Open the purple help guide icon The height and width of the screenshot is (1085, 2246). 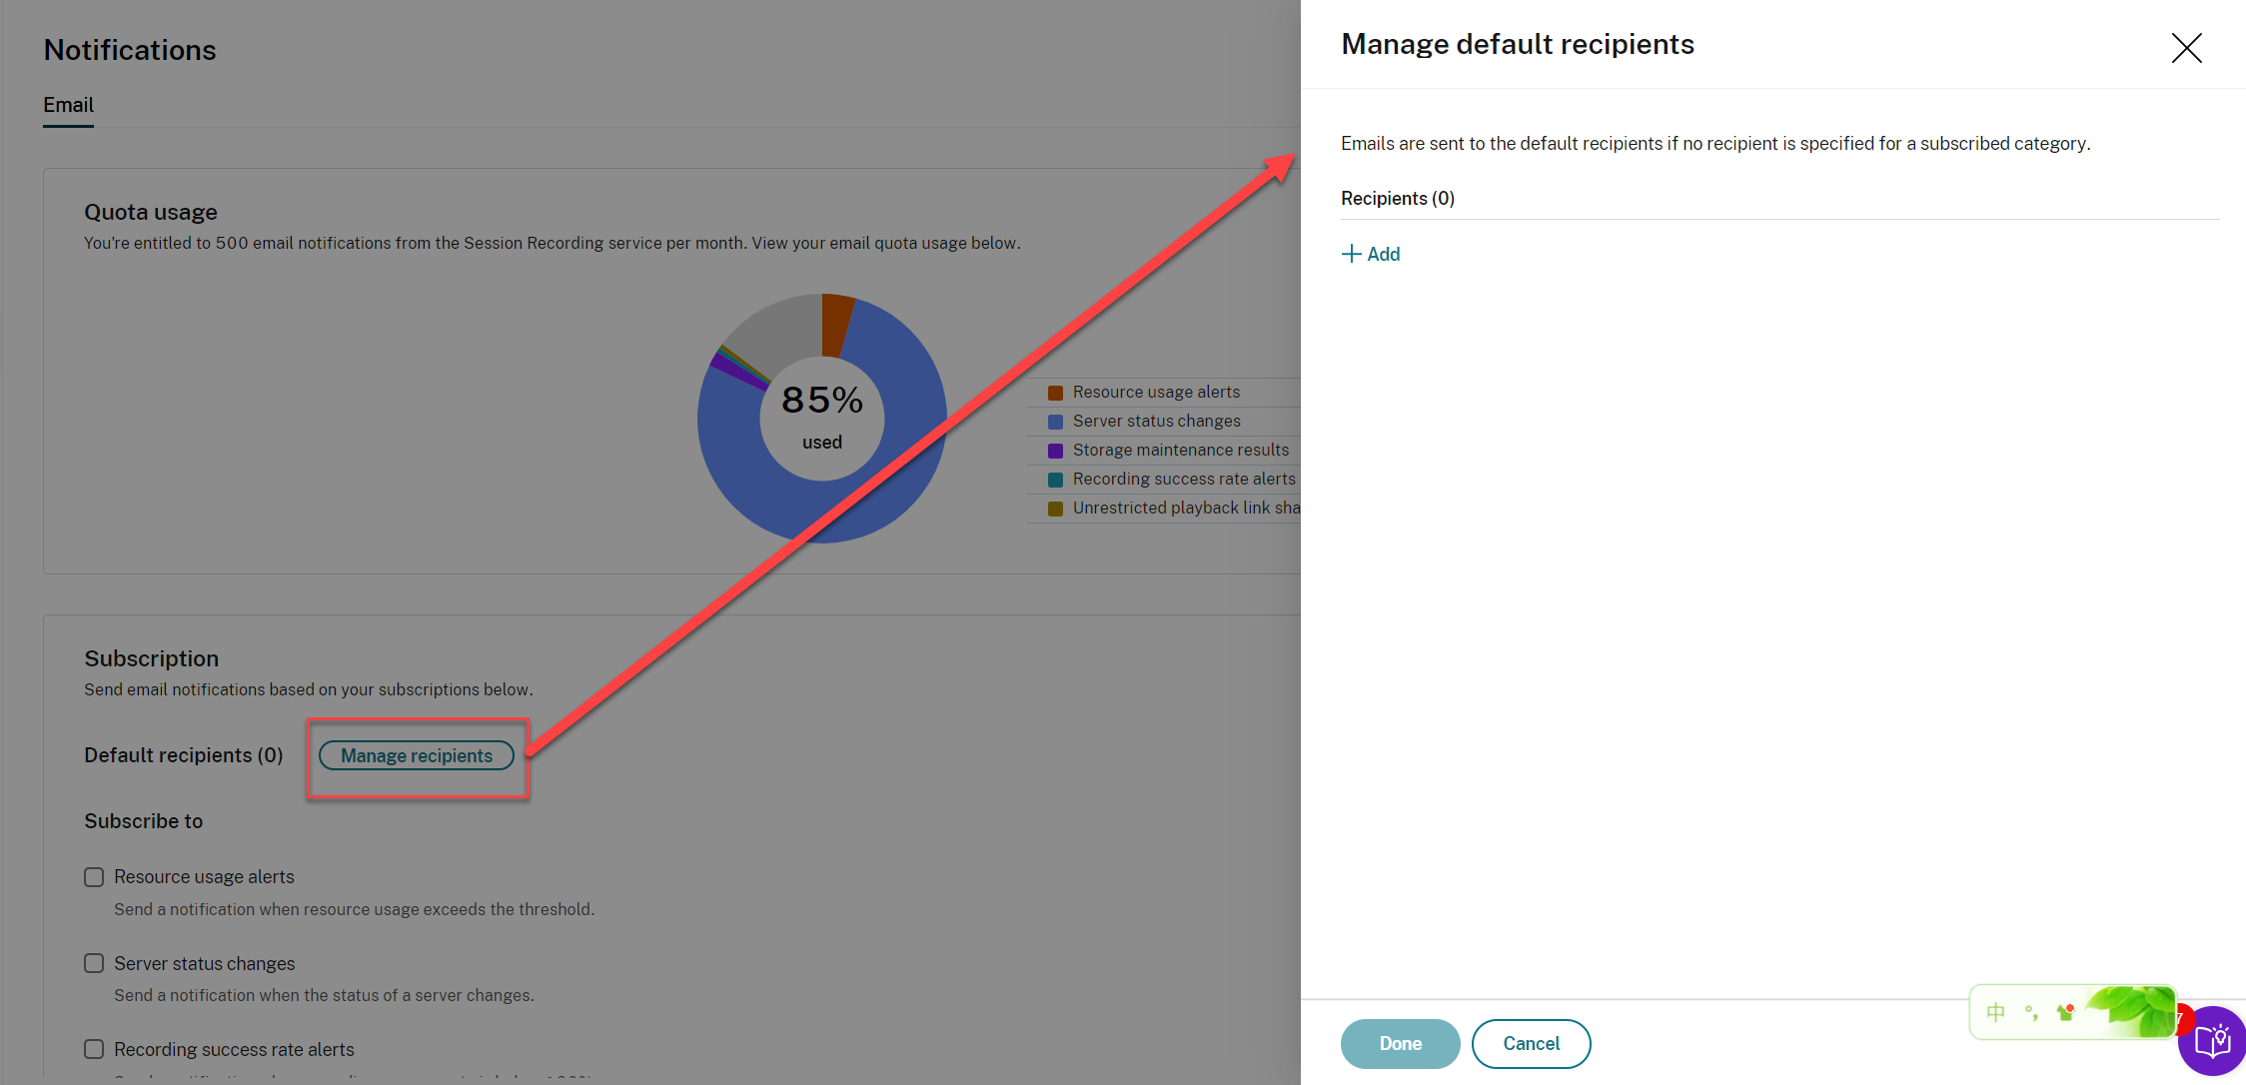point(2214,1043)
